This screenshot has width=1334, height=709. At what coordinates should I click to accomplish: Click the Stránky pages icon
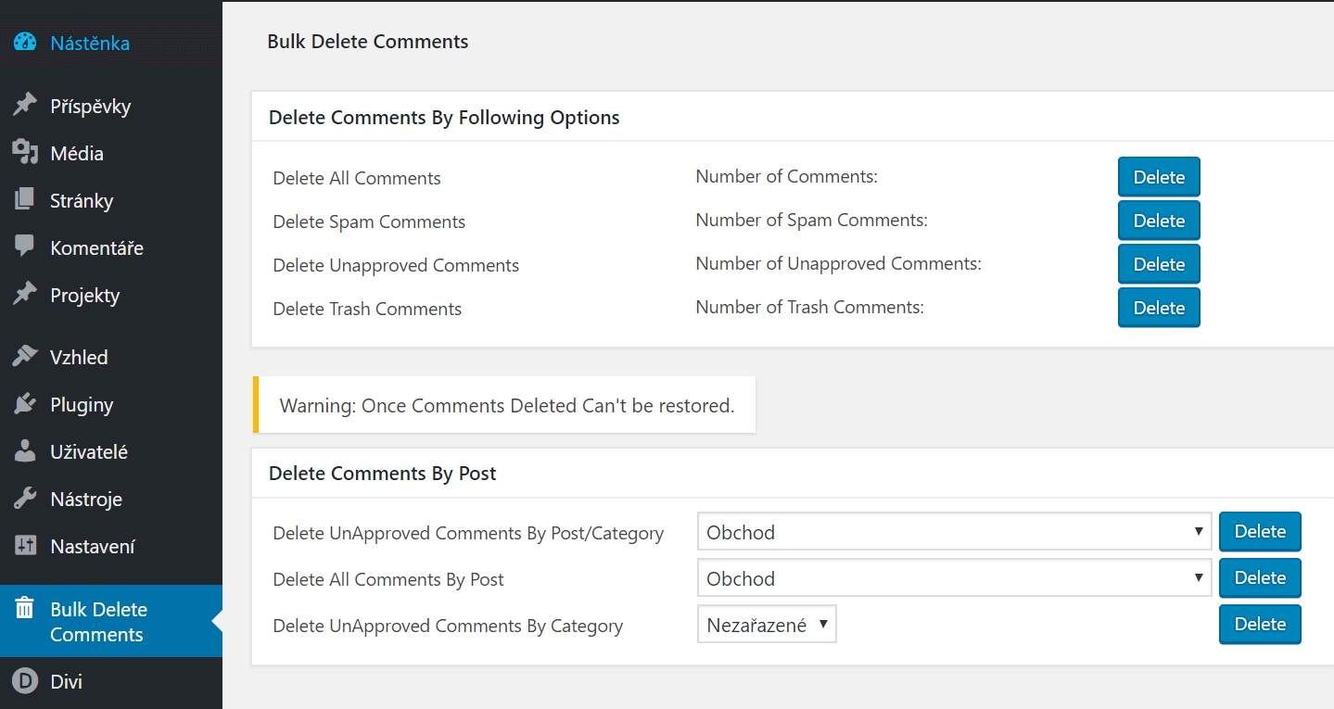[x=25, y=200]
